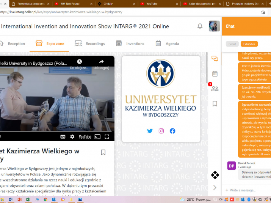Open the user profile avatar menu
Viewport: 271px width, 203px height.
pyautogui.click(x=214, y=26)
